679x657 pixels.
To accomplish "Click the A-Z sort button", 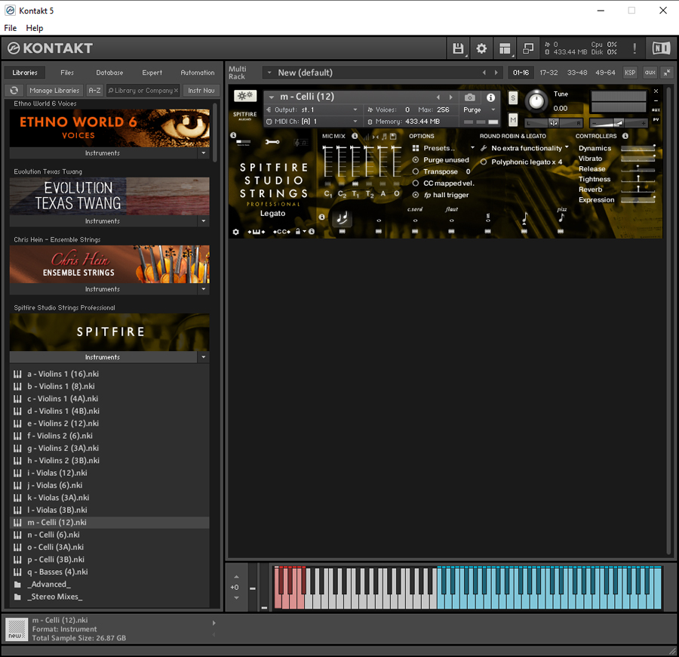I will click(x=94, y=90).
